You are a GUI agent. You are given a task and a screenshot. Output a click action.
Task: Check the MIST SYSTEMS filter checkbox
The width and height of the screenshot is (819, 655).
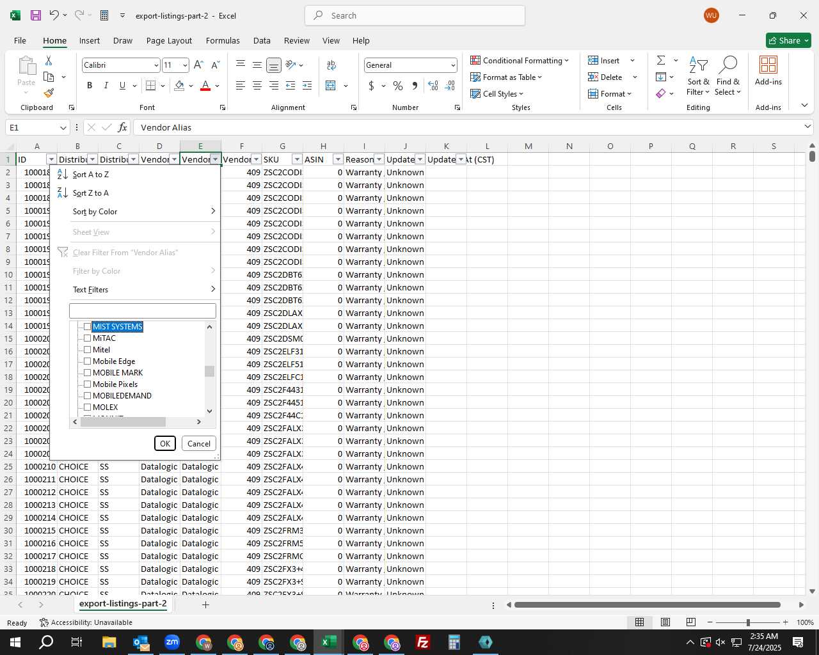[x=88, y=327]
